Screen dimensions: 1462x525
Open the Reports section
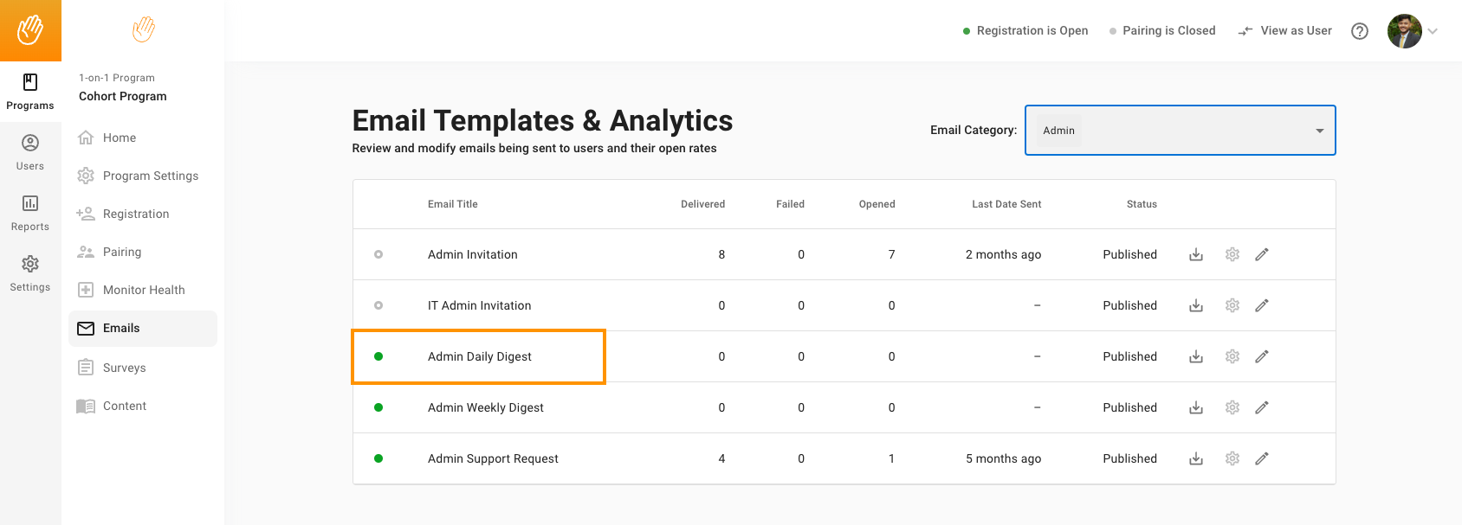[30, 213]
